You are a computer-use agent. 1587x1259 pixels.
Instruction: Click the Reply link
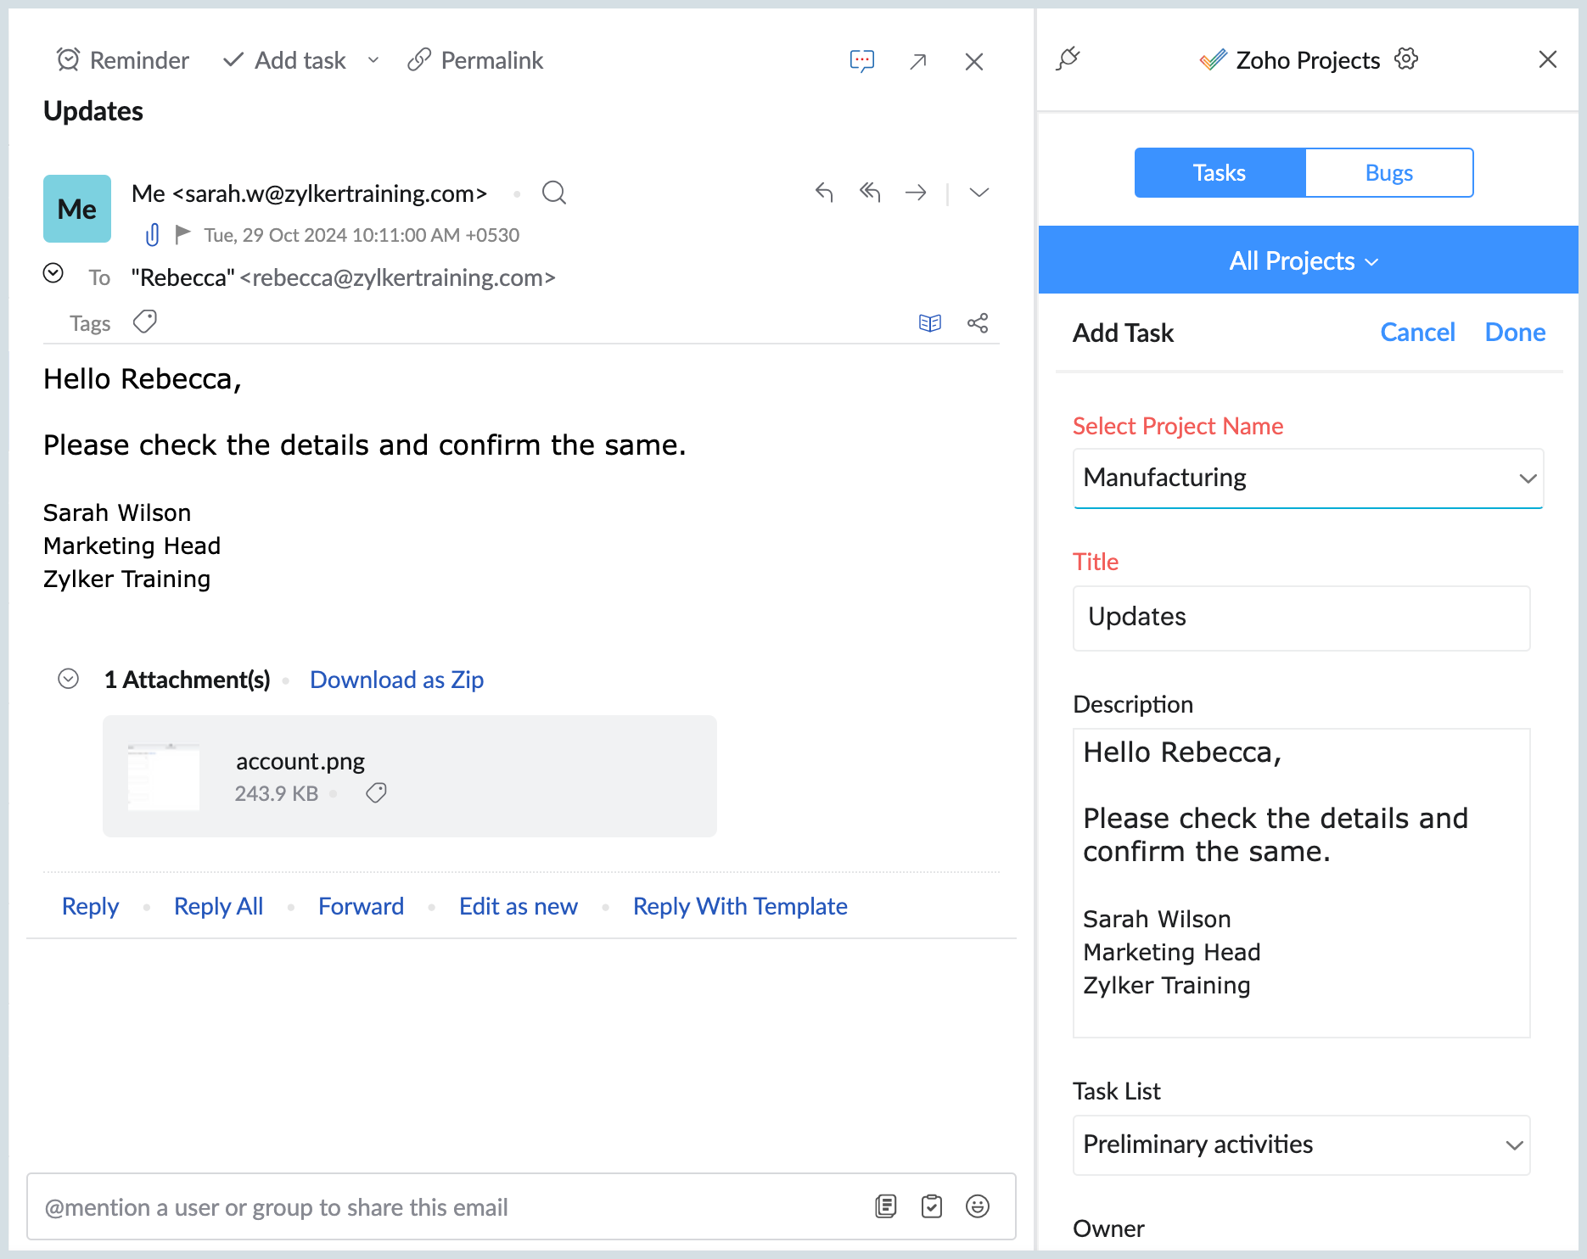(x=91, y=906)
